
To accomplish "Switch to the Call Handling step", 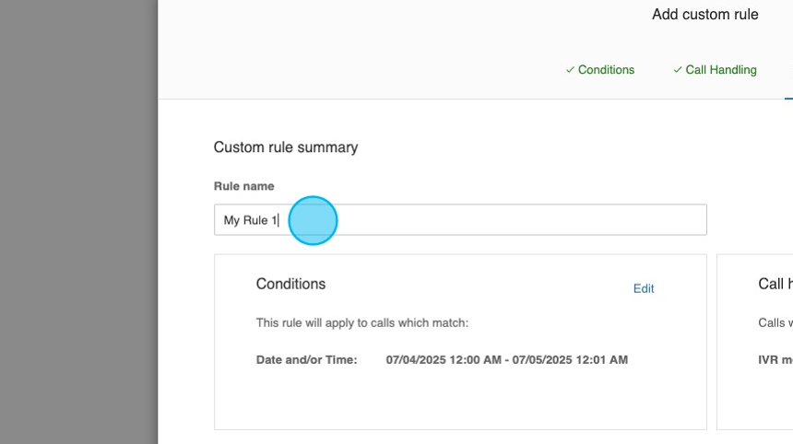I will coord(720,70).
